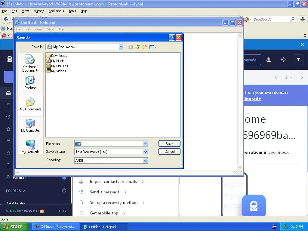Click the File name text field
The width and height of the screenshot is (308, 231).
click(x=109, y=143)
